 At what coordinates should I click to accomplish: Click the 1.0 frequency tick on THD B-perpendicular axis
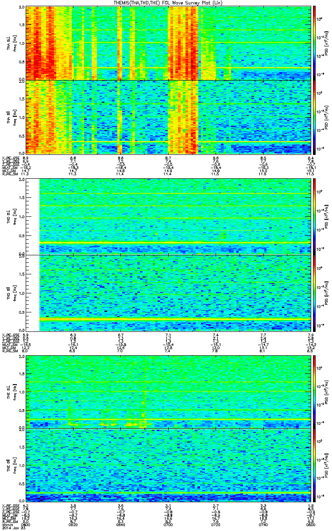coord(22,216)
